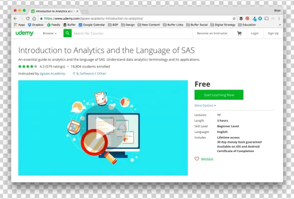
Task: Click the secure padlock icon in address bar
Action: 42,18
